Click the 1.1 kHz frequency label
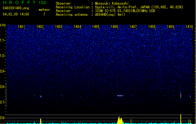Screen dimensions: 196x124 3,40
